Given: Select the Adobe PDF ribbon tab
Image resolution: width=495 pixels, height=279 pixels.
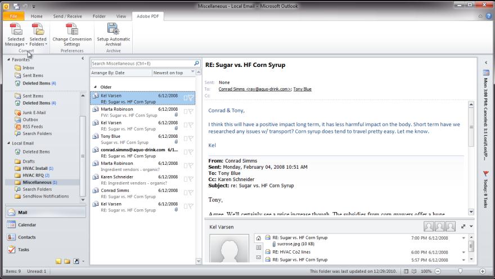Looking at the screenshot, I should tap(148, 16).
